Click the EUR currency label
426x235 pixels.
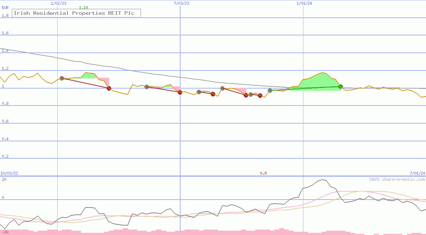pyautogui.click(x=5, y=8)
